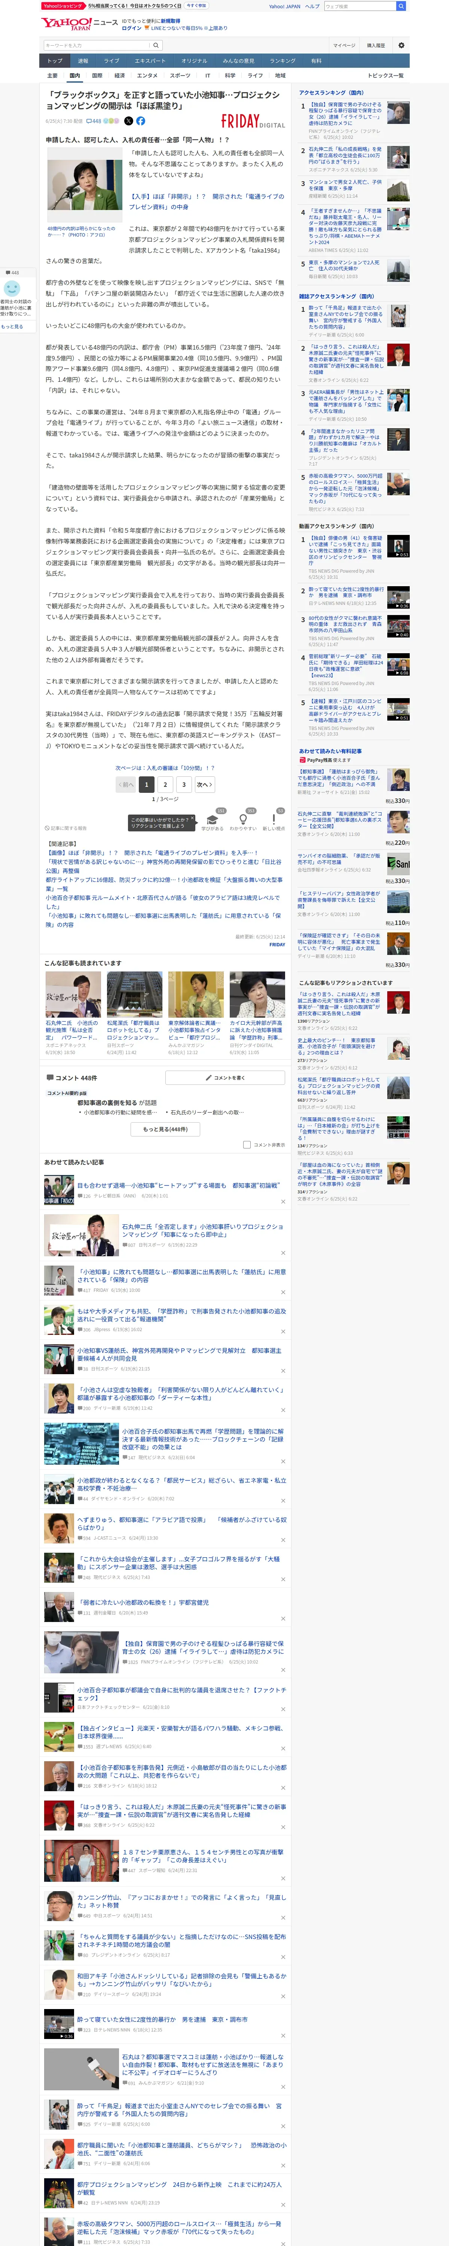
Task: Dismiss the 目も合わせず退場 recommended article
Action: (282, 1202)
